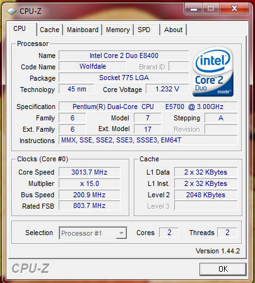The height and width of the screenshot is (283, 255).
Task: Click the Specification field Pentium(R) Dual-Core E5700
Action: coord(148,107)
